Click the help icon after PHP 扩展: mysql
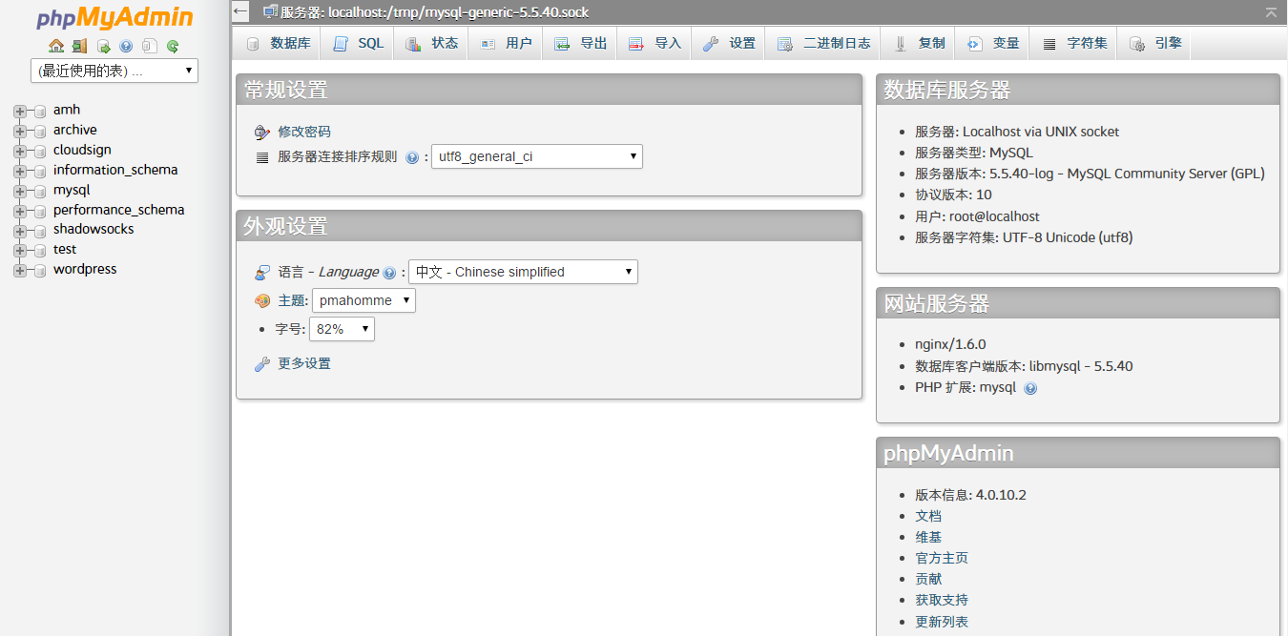This screenshot has height=636, width=1288. tap(1030, 388)
